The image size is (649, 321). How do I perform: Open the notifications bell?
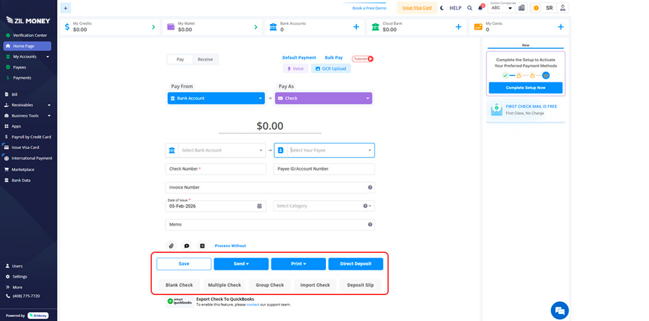click(480, 8)
